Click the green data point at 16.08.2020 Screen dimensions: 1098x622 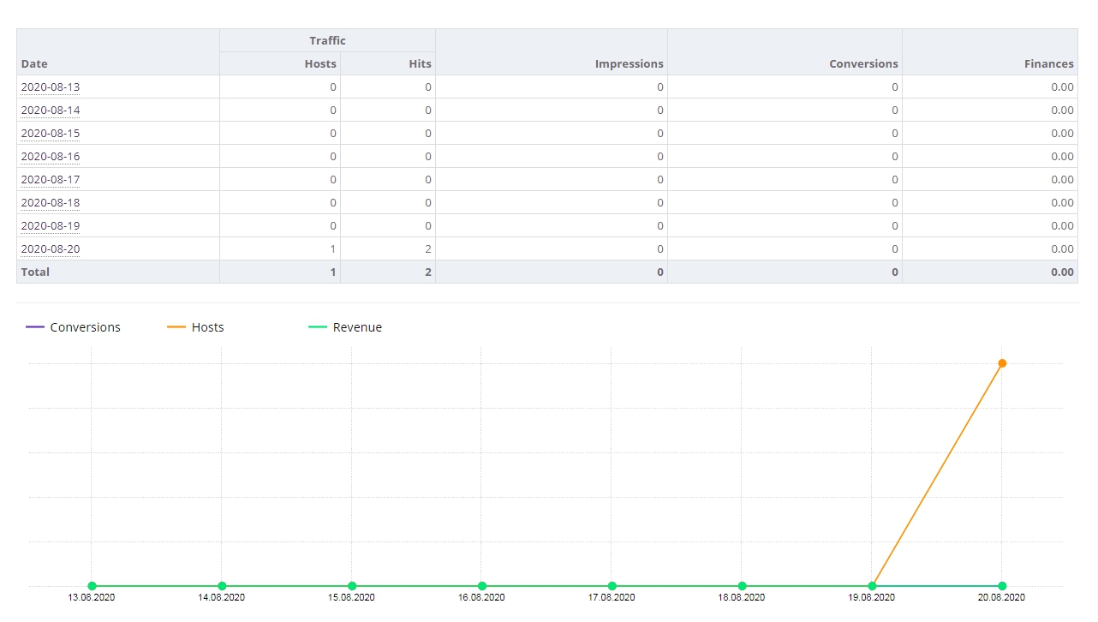click(x=482, y=586)
